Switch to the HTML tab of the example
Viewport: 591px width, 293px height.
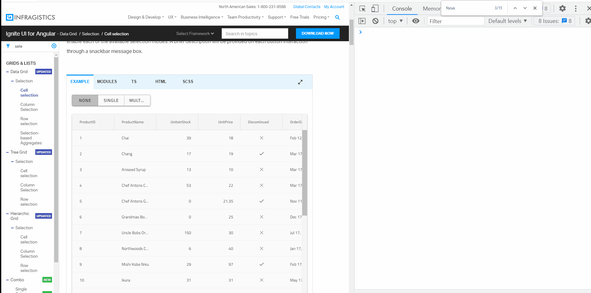pyautogui.click(x=161, y=81)
